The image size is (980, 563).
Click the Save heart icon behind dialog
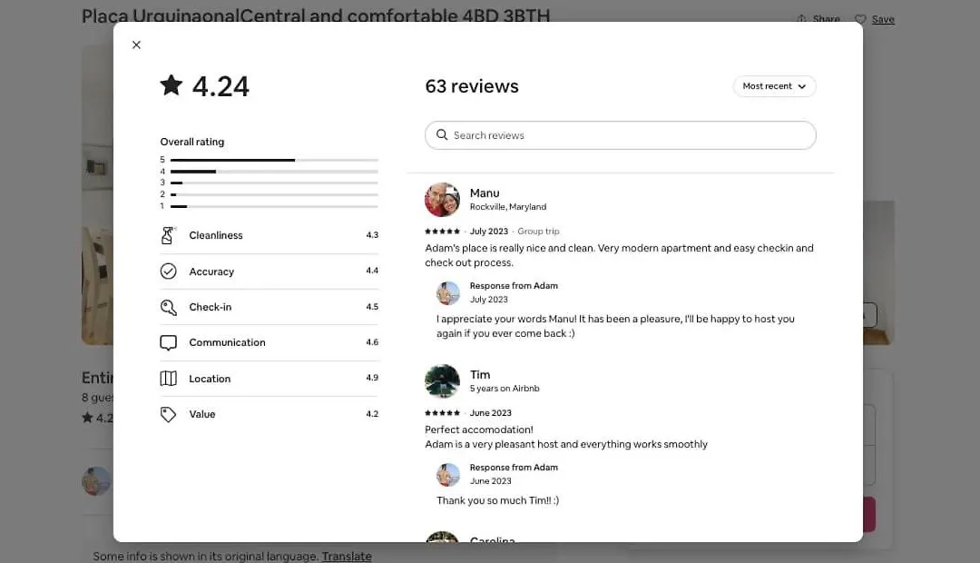tap(860, 19)
